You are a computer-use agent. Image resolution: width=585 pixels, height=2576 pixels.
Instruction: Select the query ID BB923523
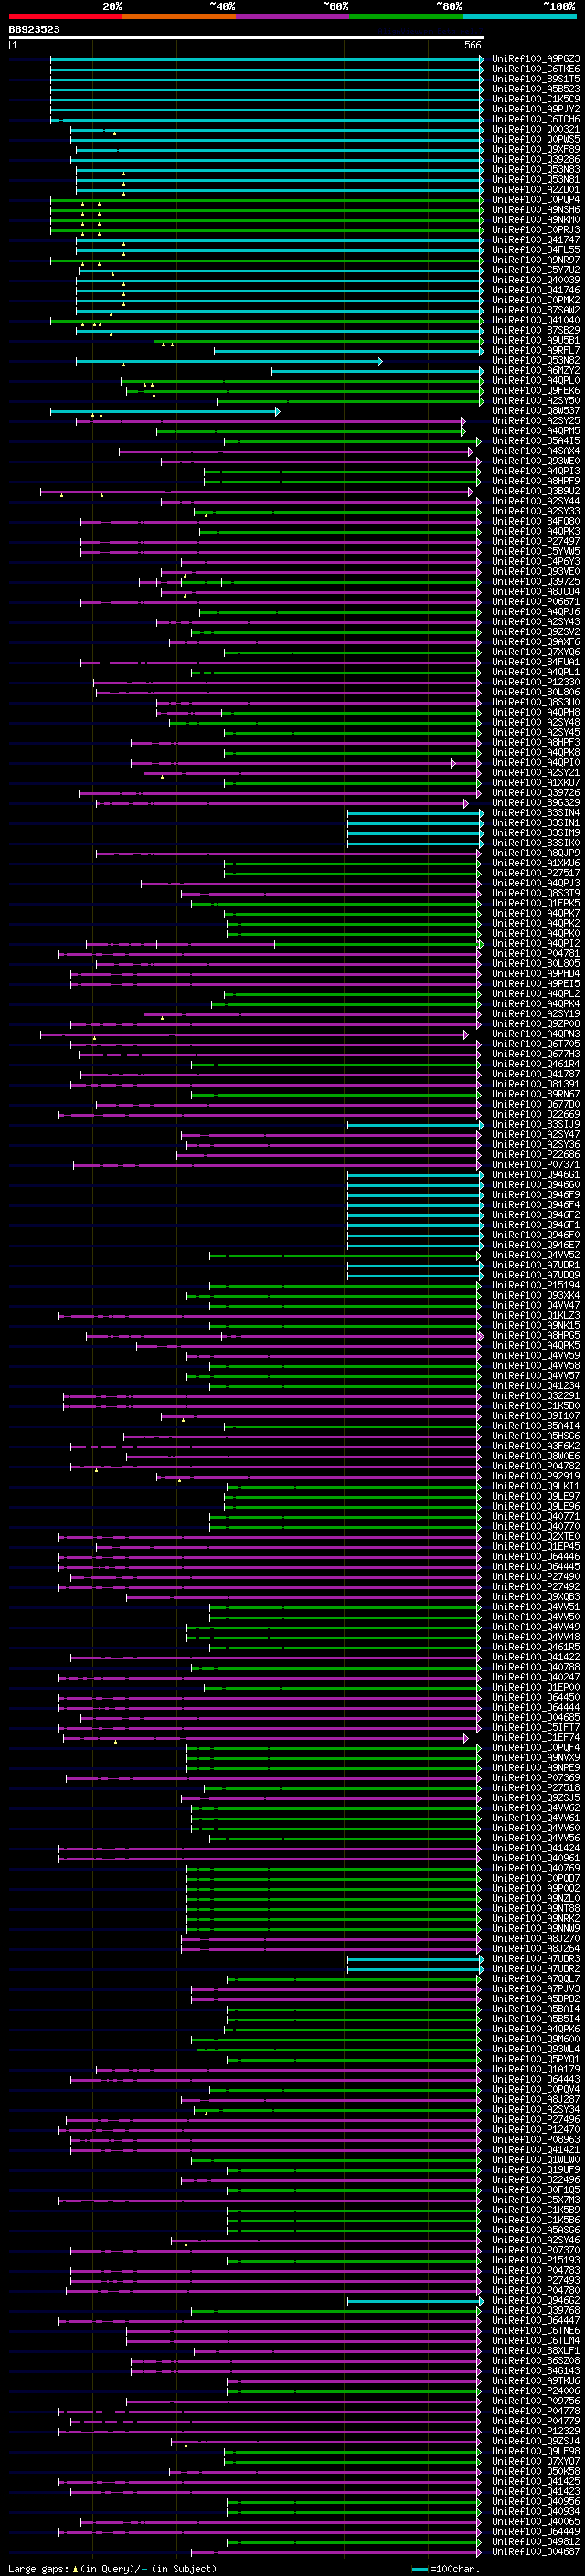coord(34,30)
